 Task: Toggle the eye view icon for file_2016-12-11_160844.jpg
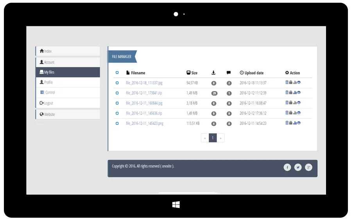299,103
